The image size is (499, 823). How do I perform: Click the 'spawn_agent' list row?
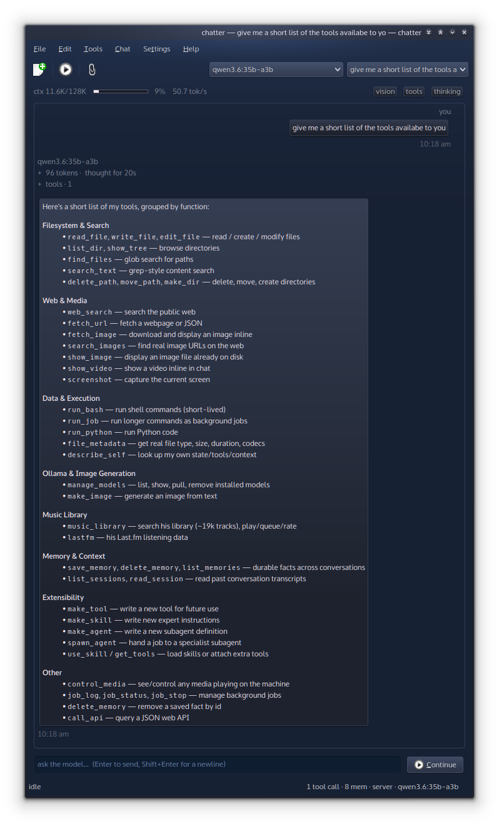click(x=152, y=643)
